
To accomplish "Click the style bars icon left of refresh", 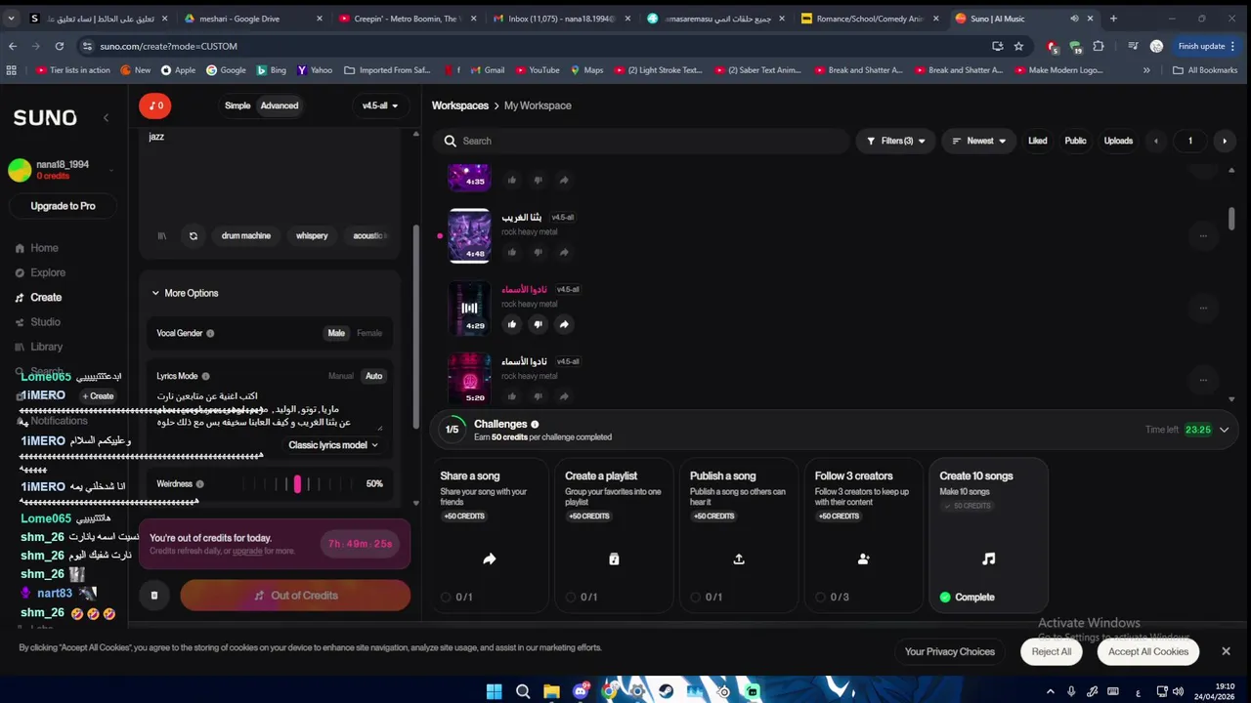I will tap(162, 235).
